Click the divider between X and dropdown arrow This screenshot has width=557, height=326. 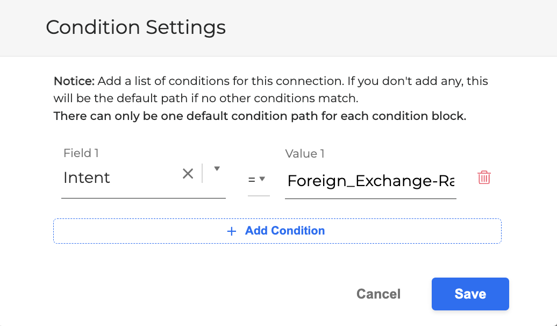[203, 173]
